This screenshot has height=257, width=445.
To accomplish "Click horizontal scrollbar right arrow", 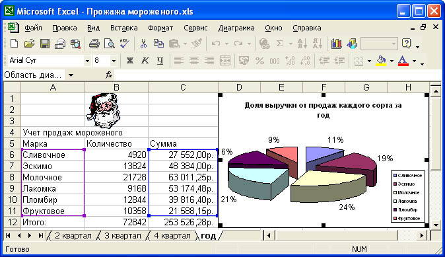I will [x=422, y=235].
